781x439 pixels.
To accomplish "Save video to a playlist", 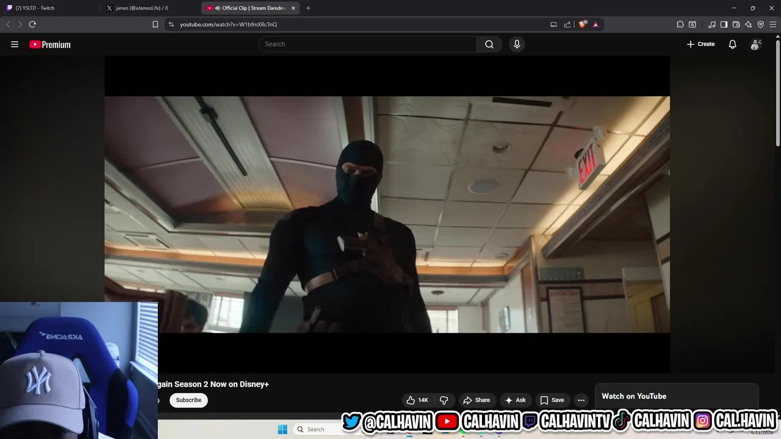I will coord(552,400).
